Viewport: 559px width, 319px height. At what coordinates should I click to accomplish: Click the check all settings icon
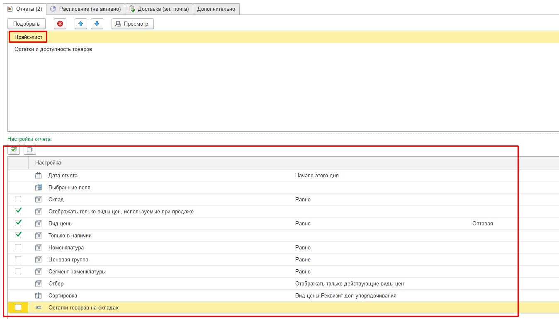click(14, 150)
